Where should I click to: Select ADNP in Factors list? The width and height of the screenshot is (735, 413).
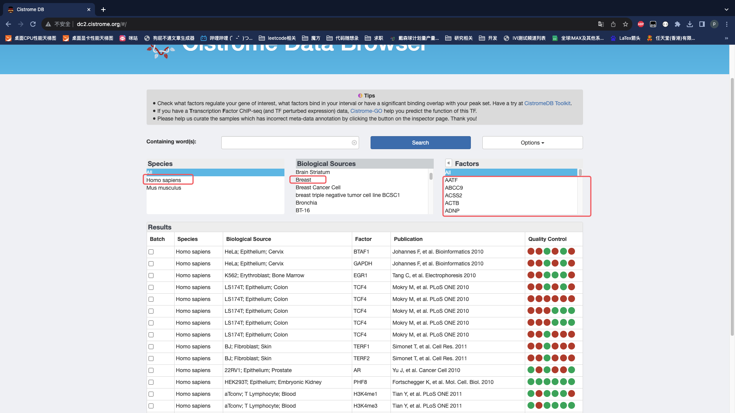[x=452, y=211]
